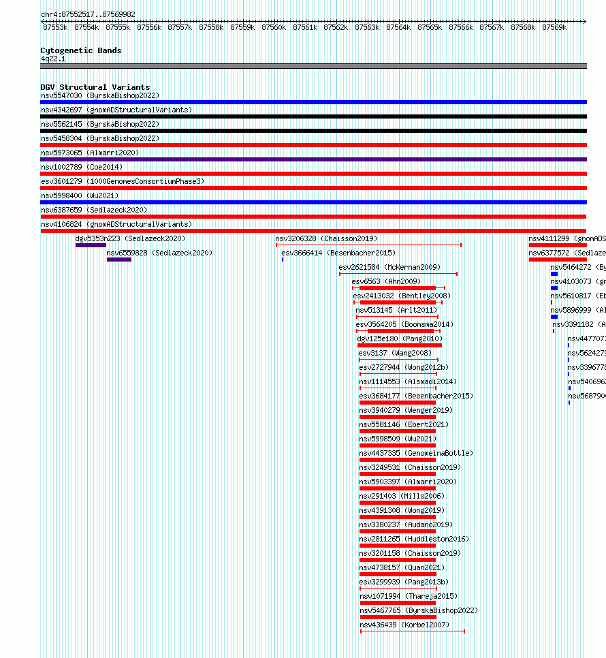Click the DGV Structural Variants track title
The height and width of the screenshot is (658, 606).
click(95, 87)
